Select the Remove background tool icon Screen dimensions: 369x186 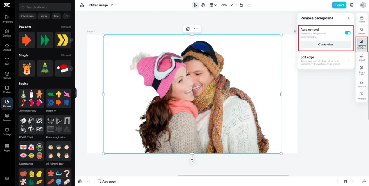click(362, 44)
